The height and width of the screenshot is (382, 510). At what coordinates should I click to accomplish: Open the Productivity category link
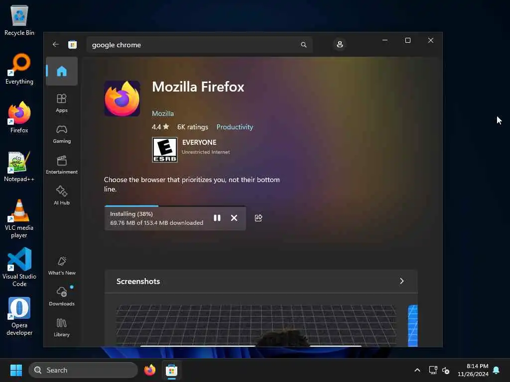tap(235, 127)
